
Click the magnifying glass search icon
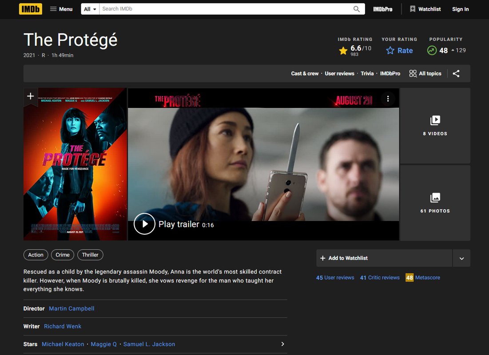click(357, 9)
